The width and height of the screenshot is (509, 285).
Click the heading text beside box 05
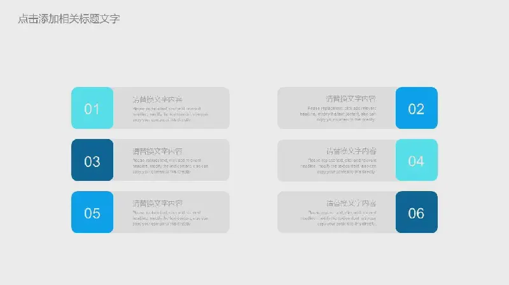(x=157, y=203)
